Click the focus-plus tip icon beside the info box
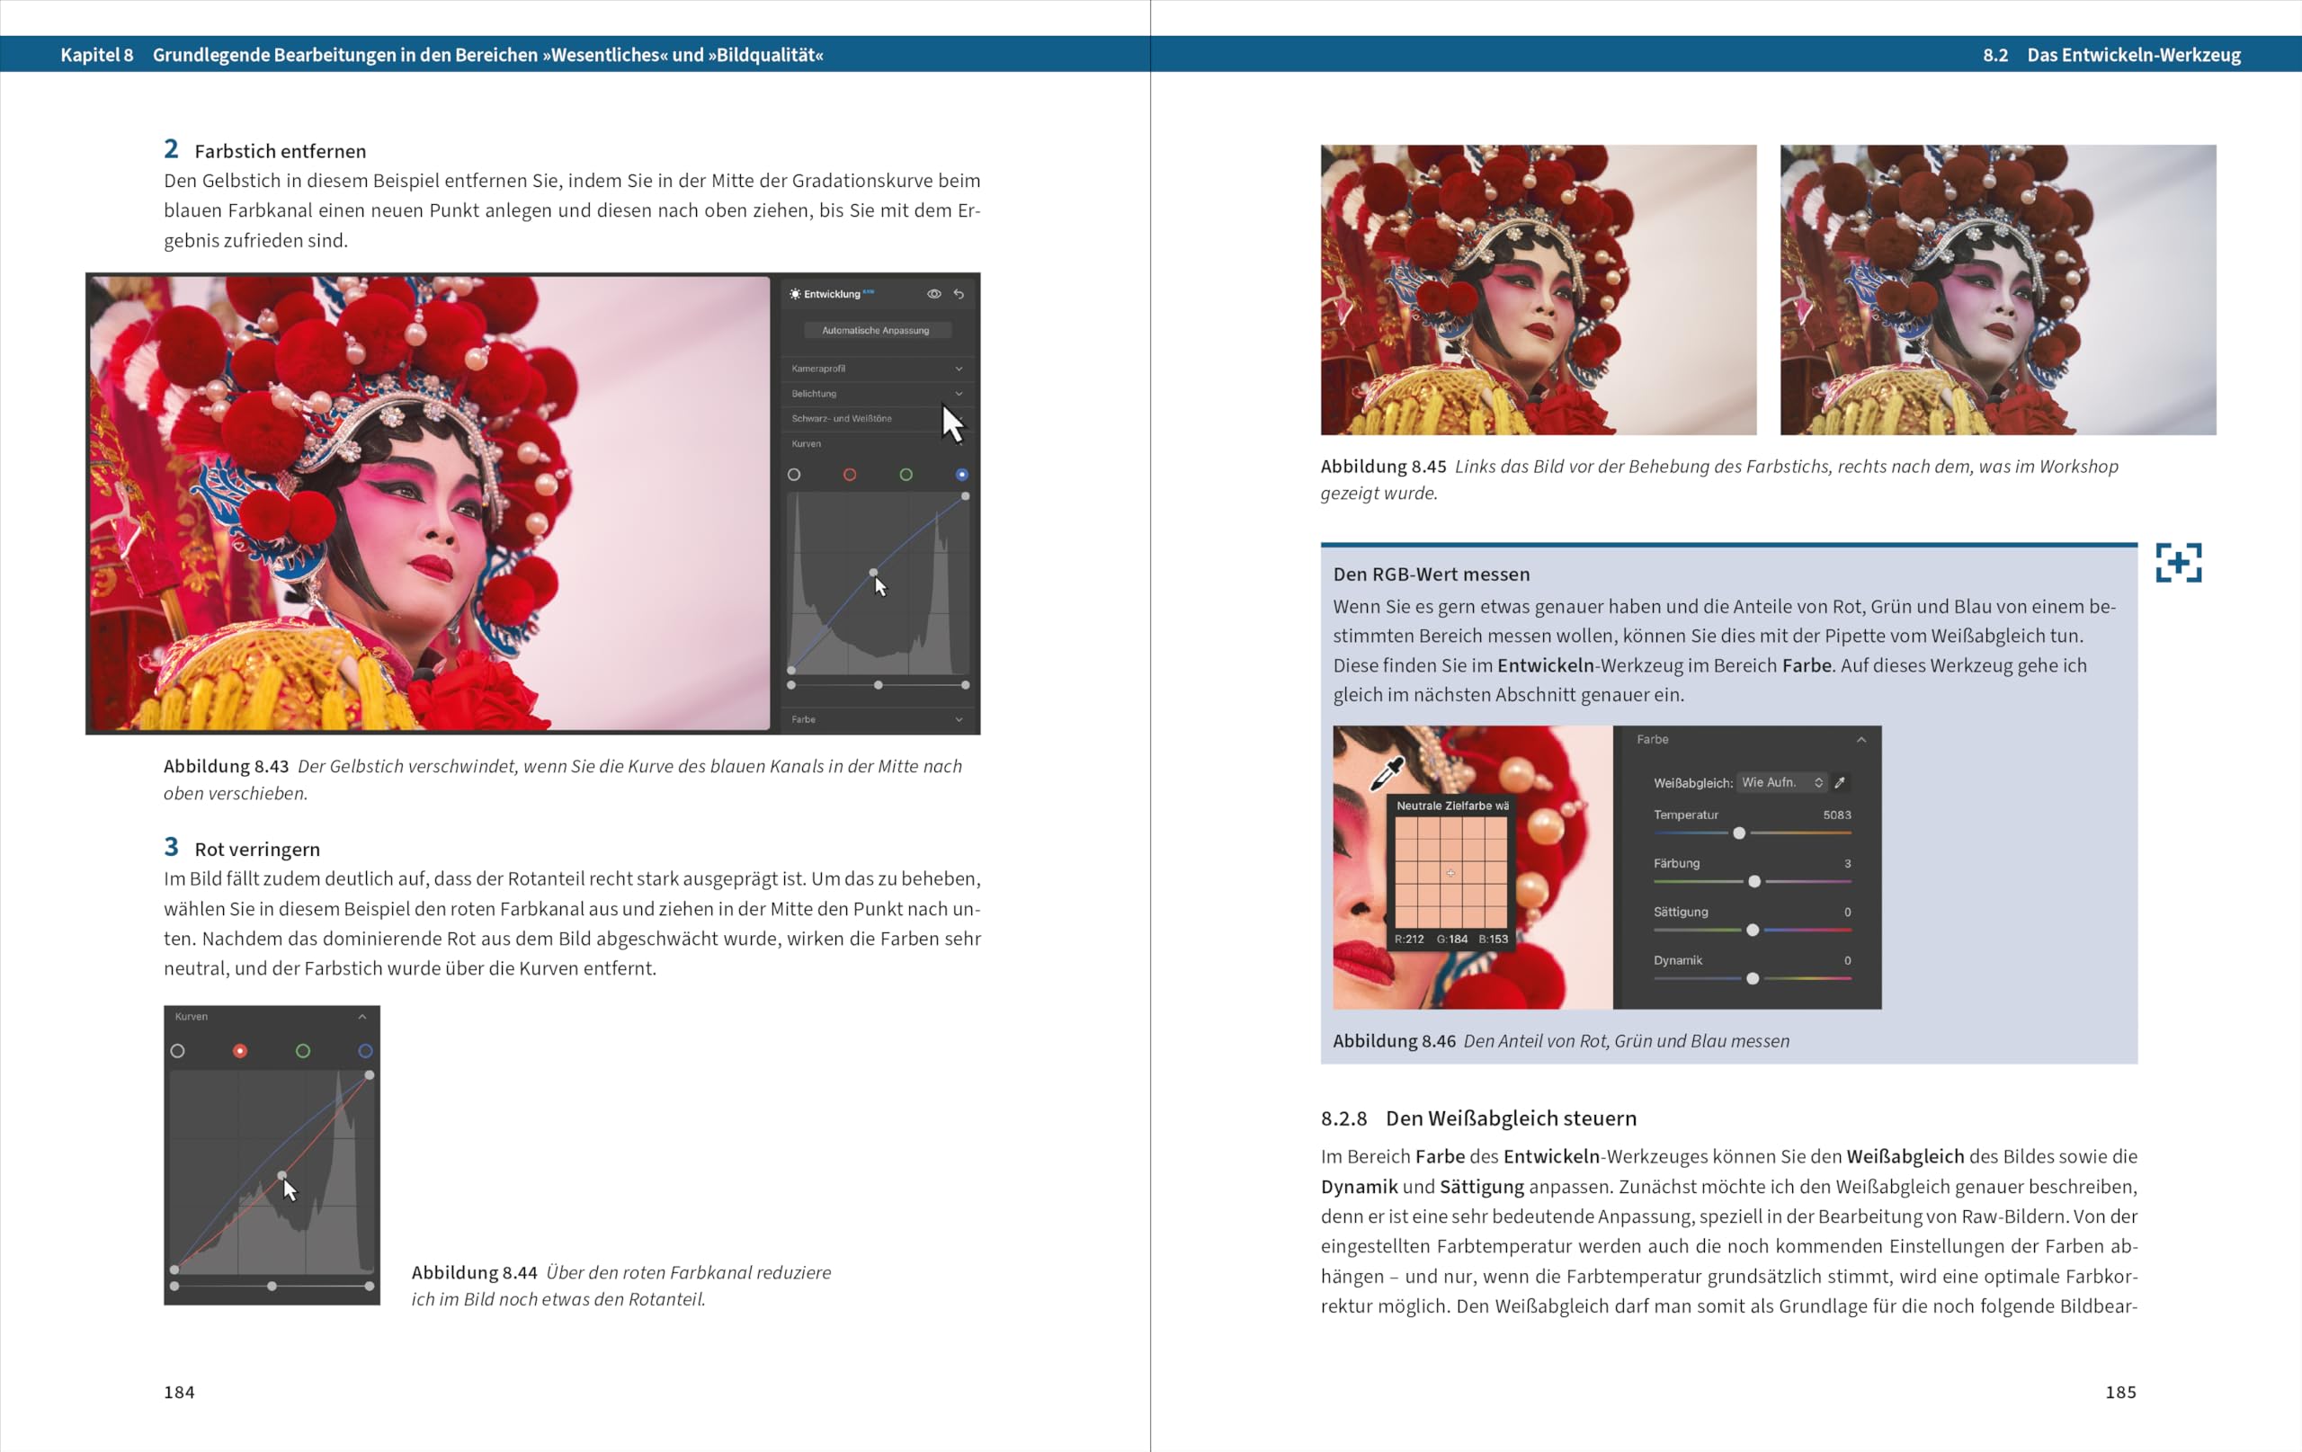This screenshot has width=2302, height=1452. click(2179, 563)
